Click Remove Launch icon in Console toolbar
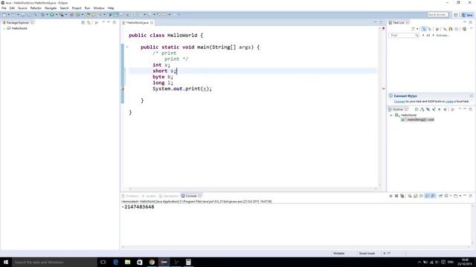The height and width of the screenshot is (267, 476). 396,196
